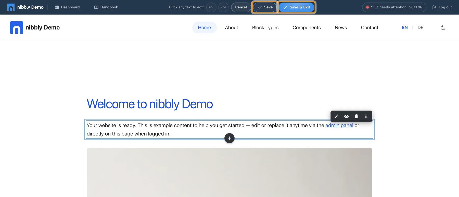Open block edit pencil tool
The image size is (459, 197).
coord(337,116)
